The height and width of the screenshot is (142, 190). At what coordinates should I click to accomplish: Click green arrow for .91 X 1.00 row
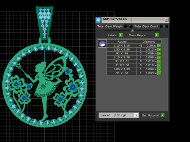(159, 65)
